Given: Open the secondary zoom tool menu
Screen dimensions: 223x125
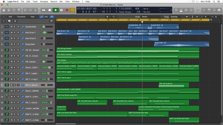Looking at the screenshot, I should [x=115, y=17].
